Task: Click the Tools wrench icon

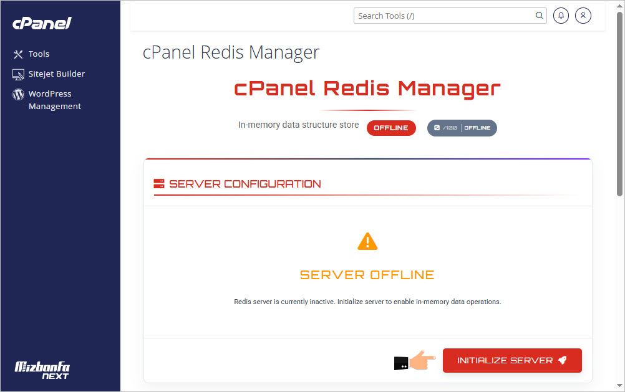Action: pos(18,54)
